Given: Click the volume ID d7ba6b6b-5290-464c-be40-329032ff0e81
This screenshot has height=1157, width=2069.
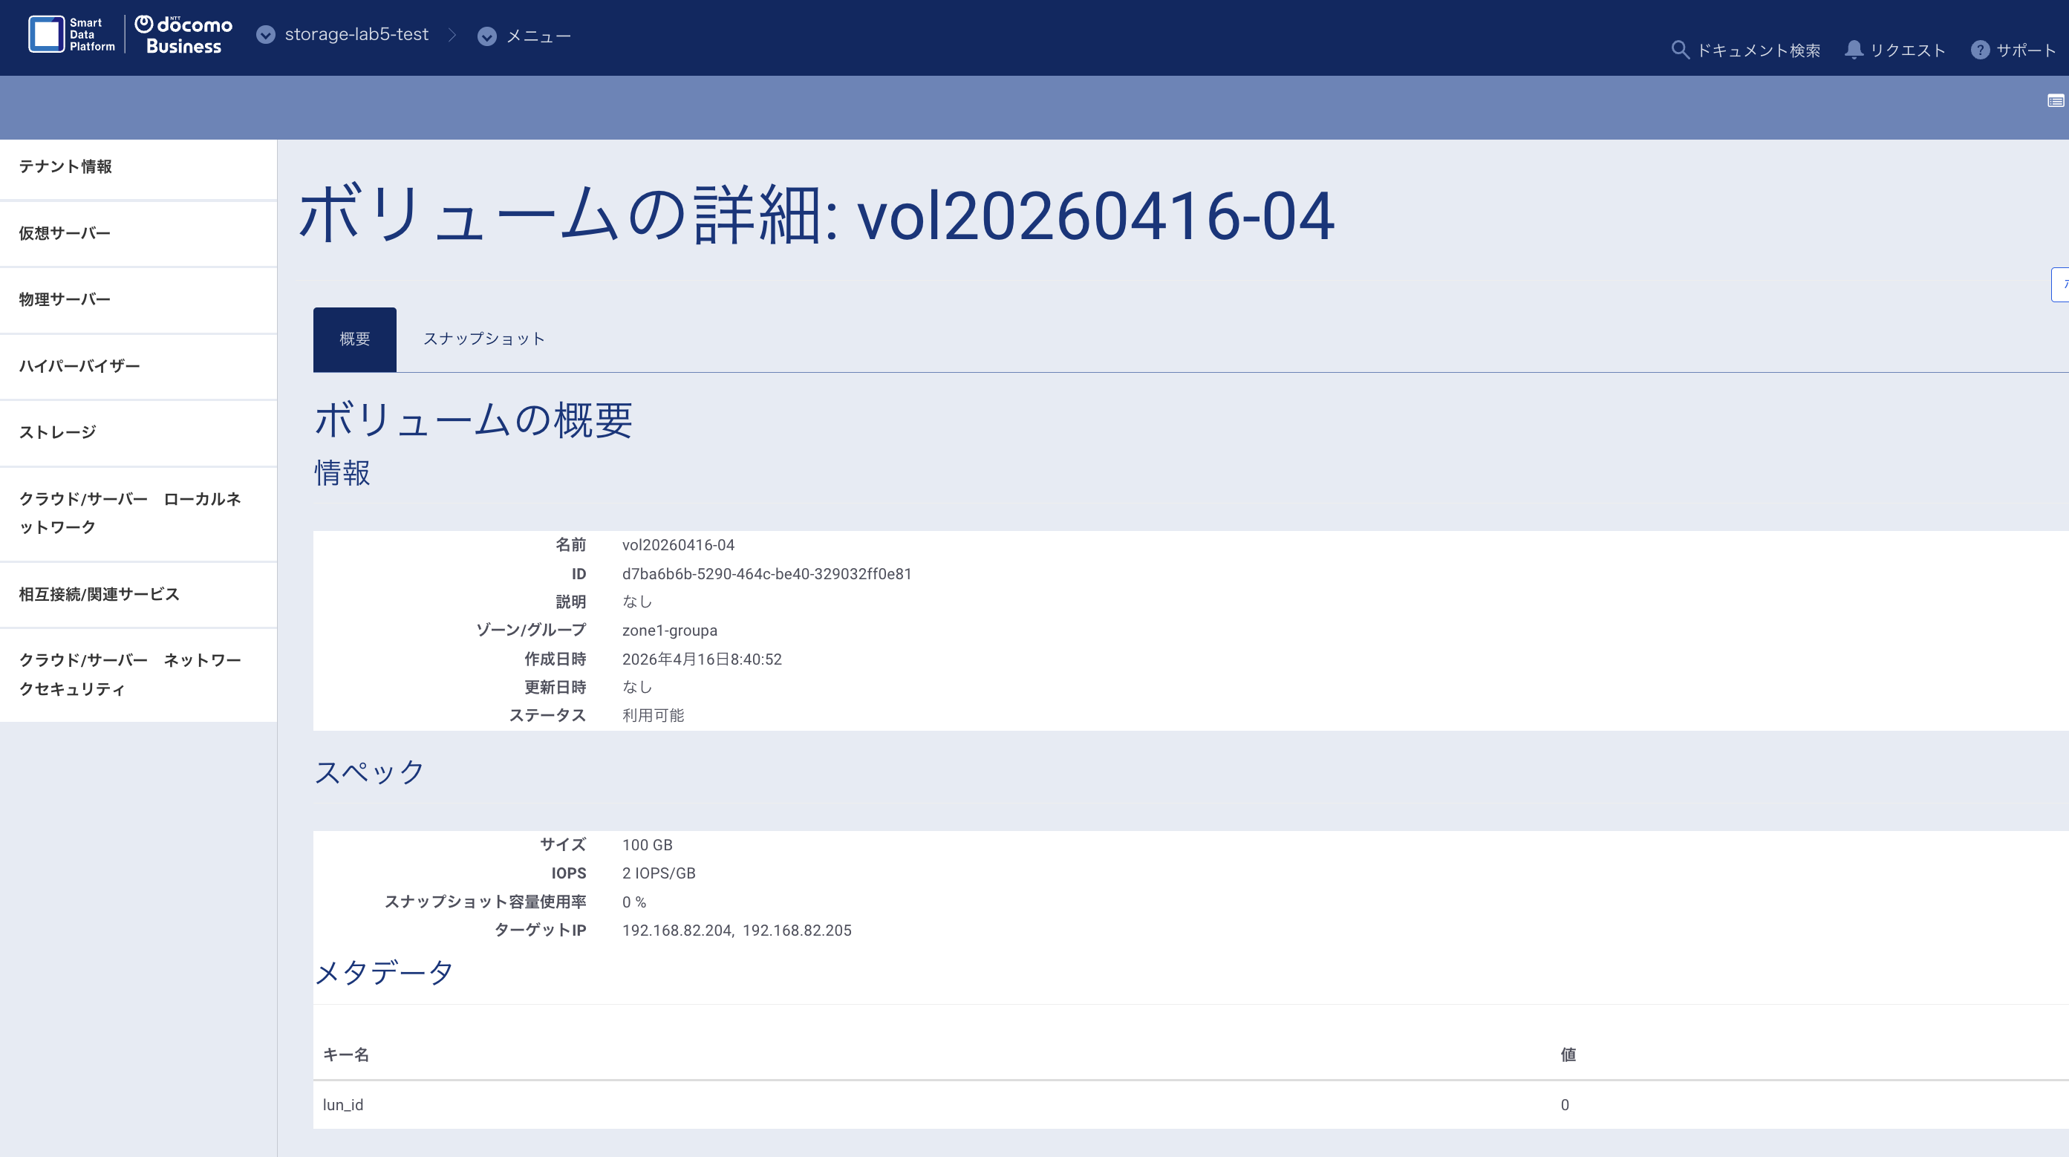Looking at the screenshot, I should click(766, 574).
